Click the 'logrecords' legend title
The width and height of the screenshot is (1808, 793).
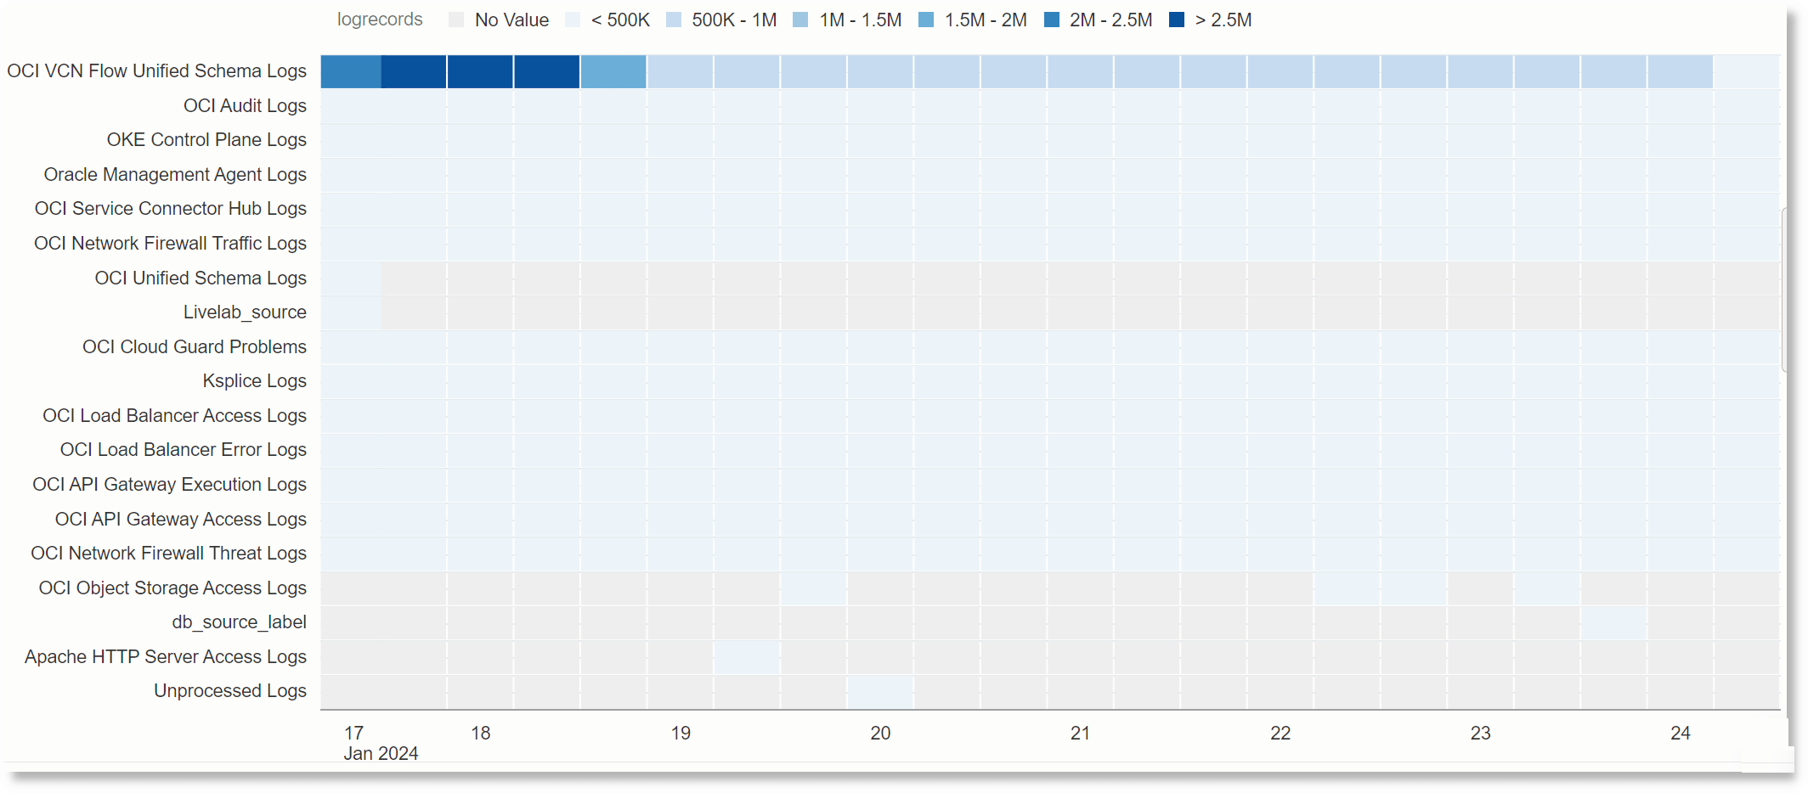pyautogui.click(x=380, y=20)
